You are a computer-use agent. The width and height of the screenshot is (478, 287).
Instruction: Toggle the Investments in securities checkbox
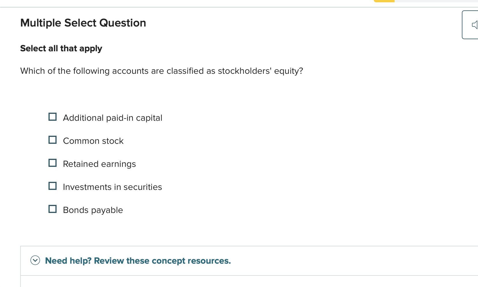pos(53,186)
